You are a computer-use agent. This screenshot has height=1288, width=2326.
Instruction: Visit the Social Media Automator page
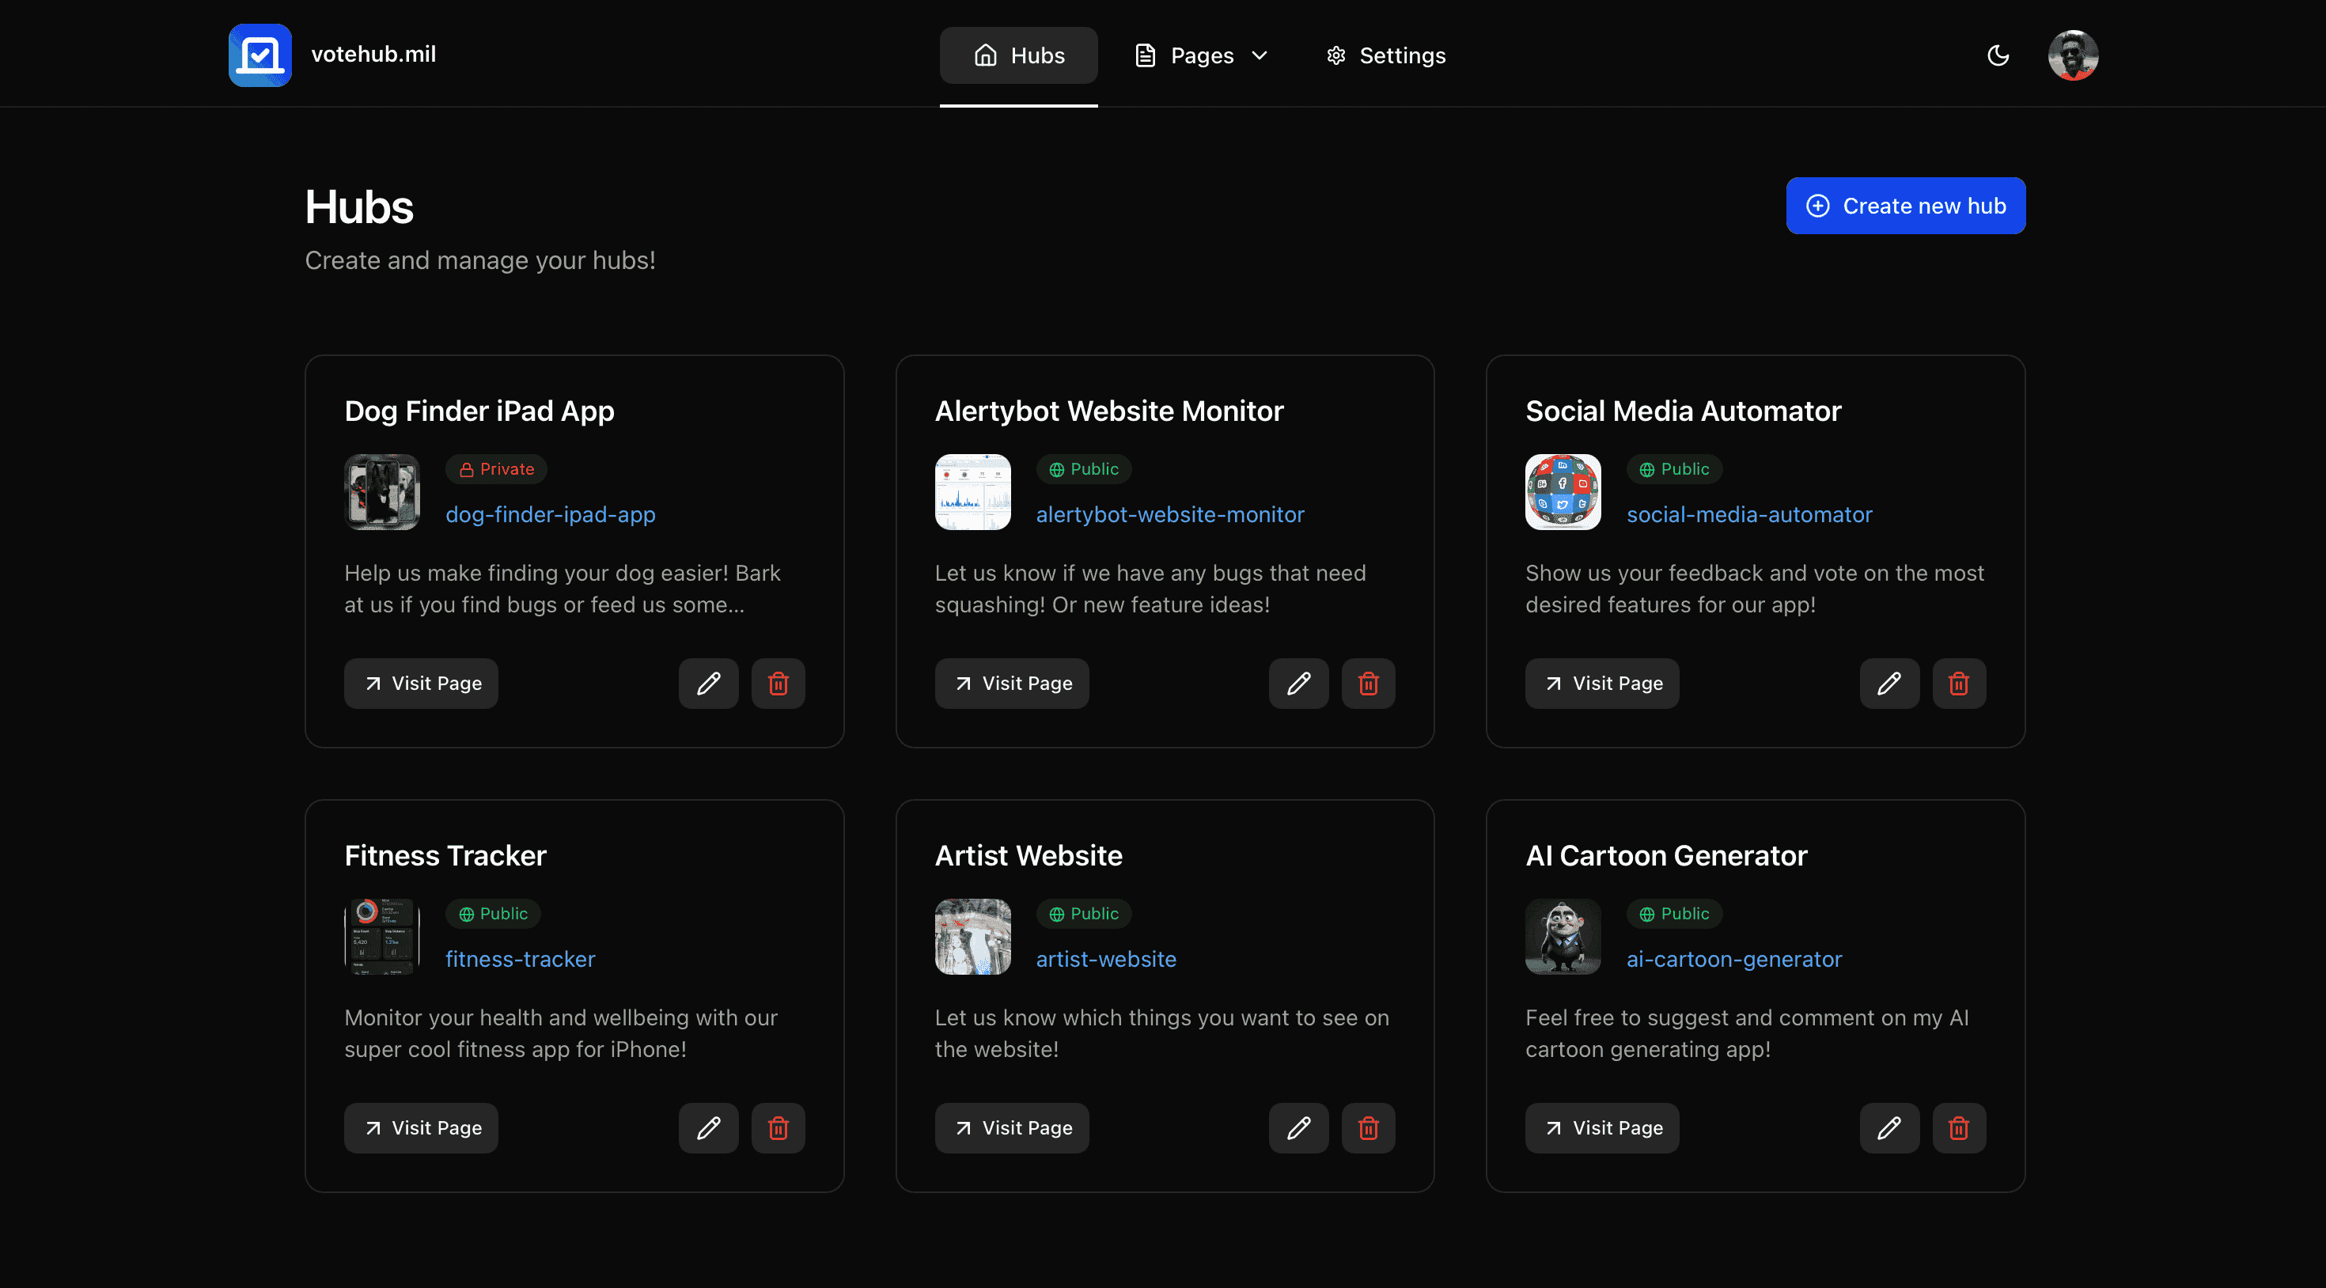(1602, 684)
